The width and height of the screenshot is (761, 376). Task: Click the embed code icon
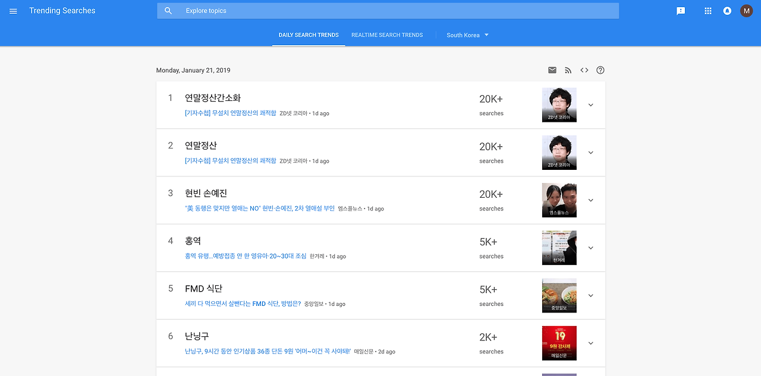[x=584, y=69]
